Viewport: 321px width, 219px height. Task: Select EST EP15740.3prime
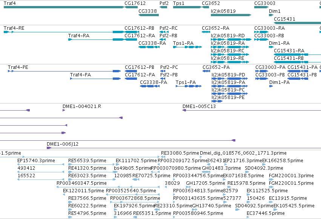41,164
